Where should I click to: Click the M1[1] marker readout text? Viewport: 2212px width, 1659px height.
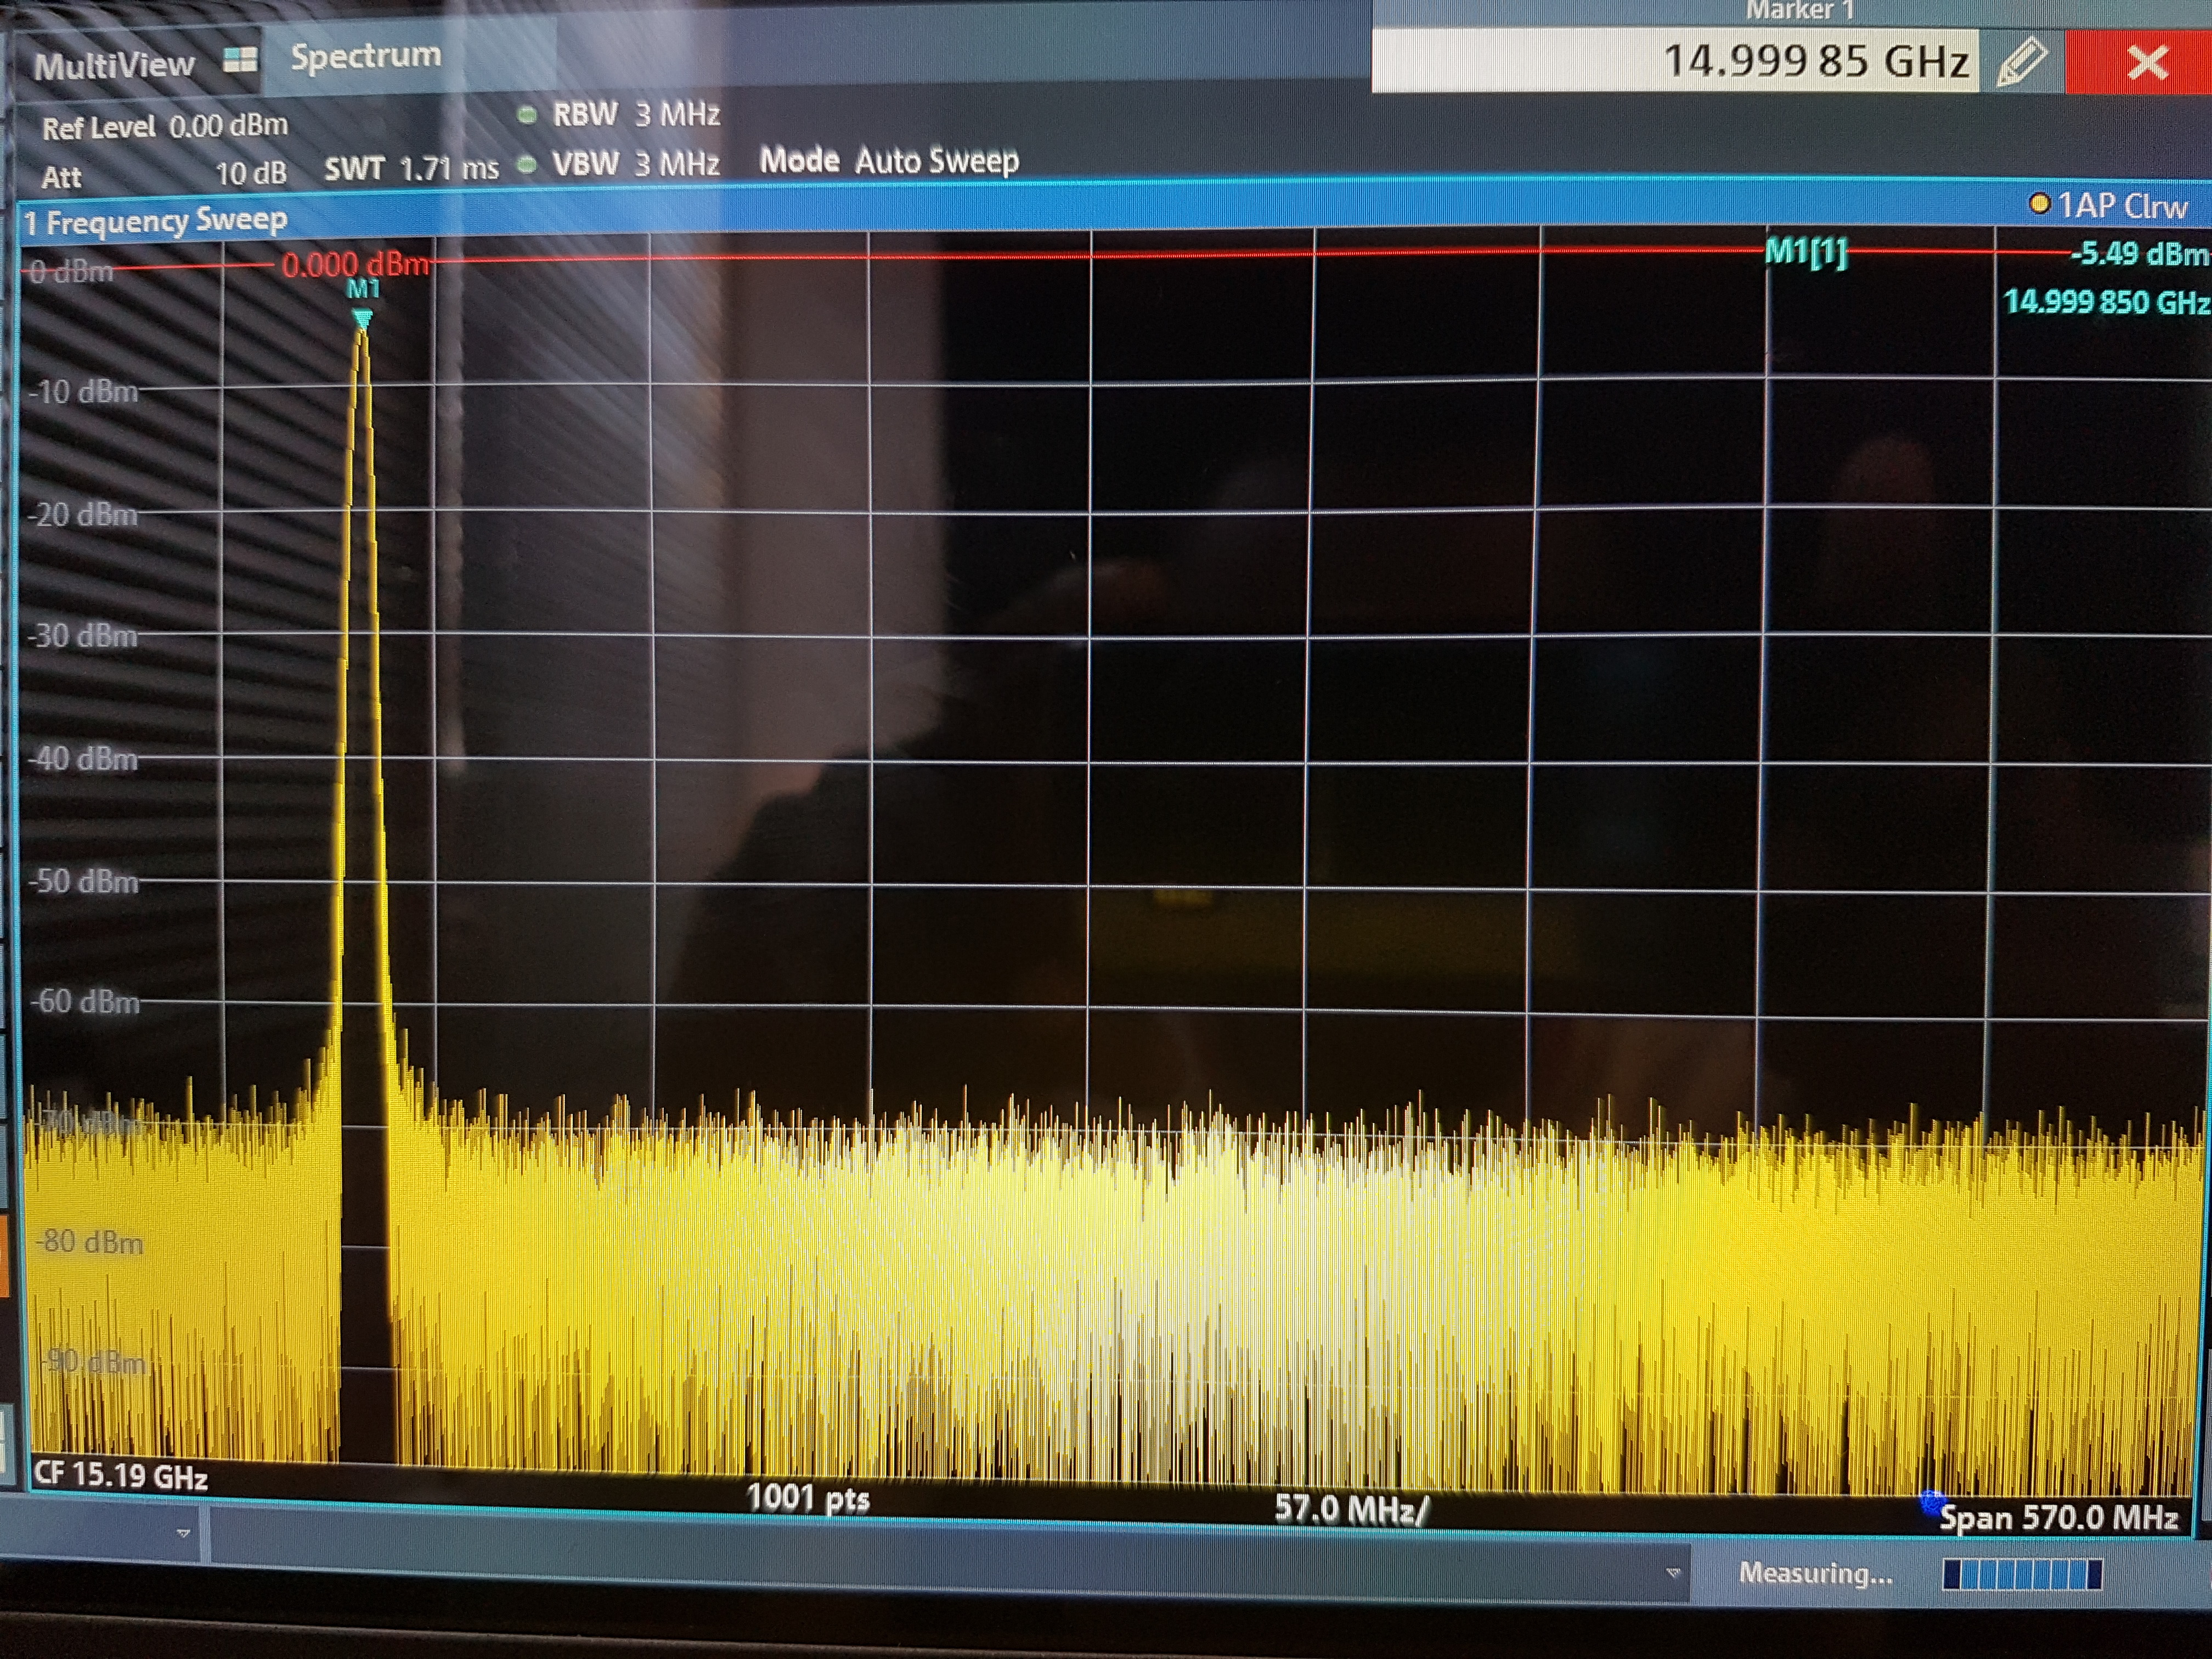(x=1806, y=251)
